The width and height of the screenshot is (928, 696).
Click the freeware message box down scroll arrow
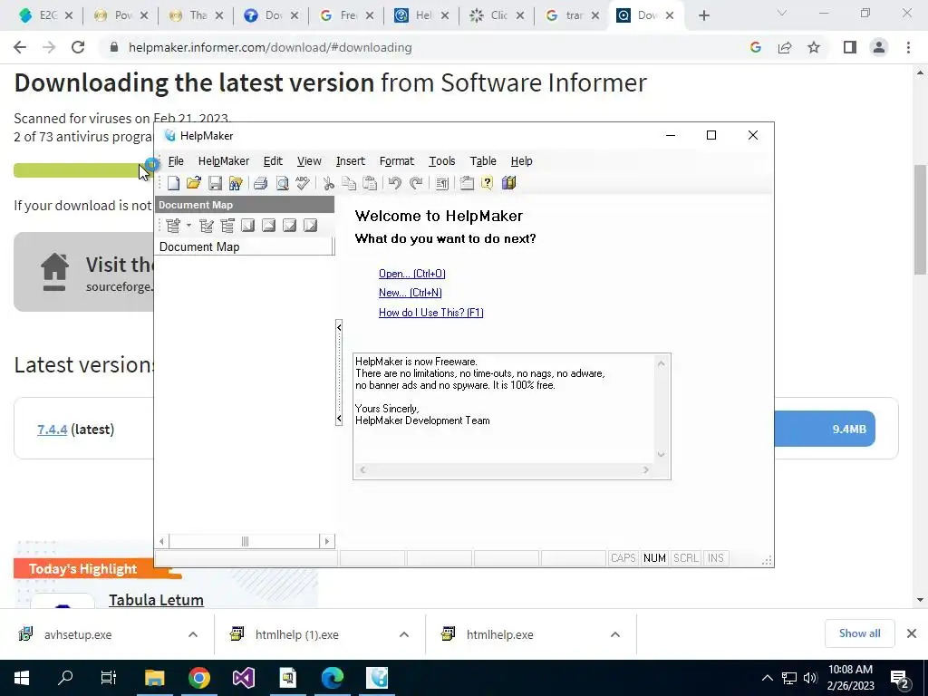tap(661, 455)
